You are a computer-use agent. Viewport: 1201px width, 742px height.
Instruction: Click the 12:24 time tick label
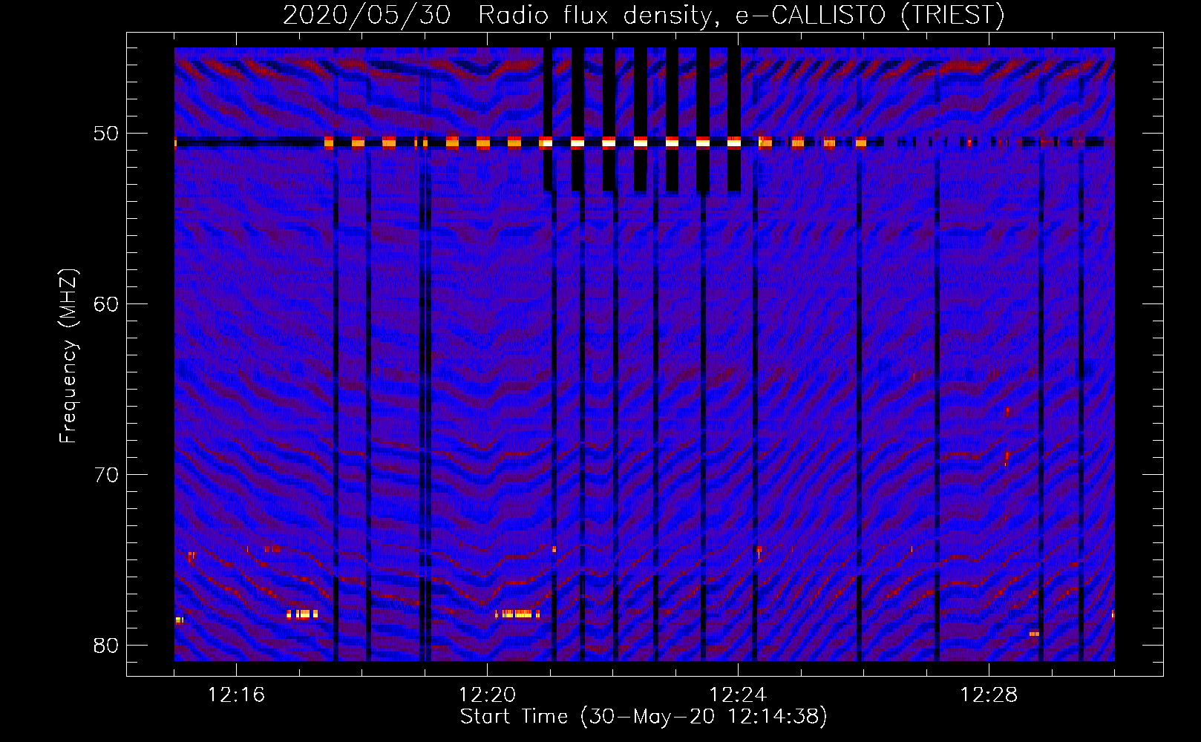[x=738, y=695]
